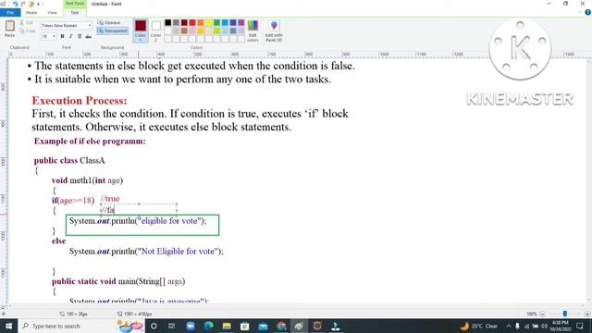Pick the rose pink color swatch
This screenshot has width=592, height=333.
(x=192, y=31)
